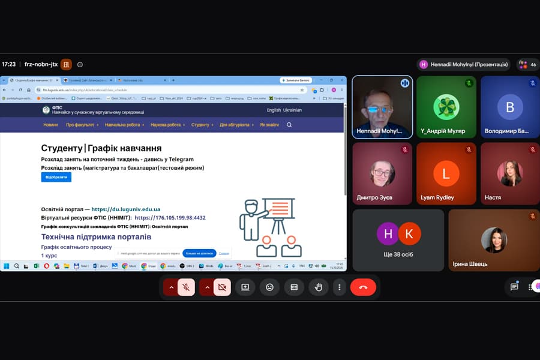This screenshot has height=360, width=540.
Task: Open Windows taskbar search in the shared screen
Action: (17, 266)
